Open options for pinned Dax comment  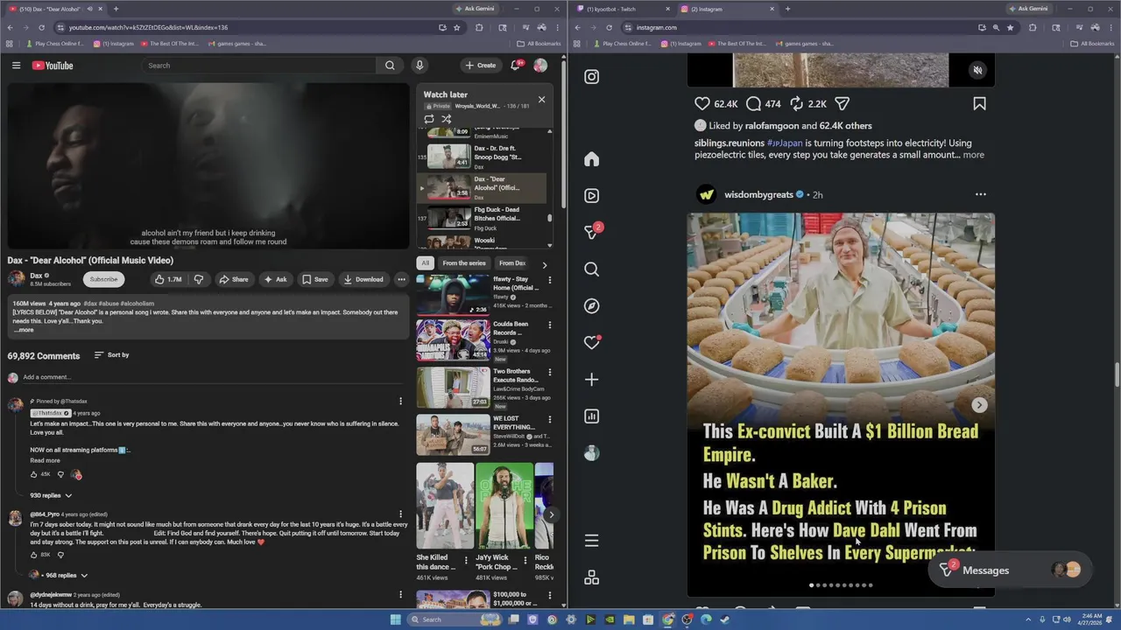[x=400, y=402]
